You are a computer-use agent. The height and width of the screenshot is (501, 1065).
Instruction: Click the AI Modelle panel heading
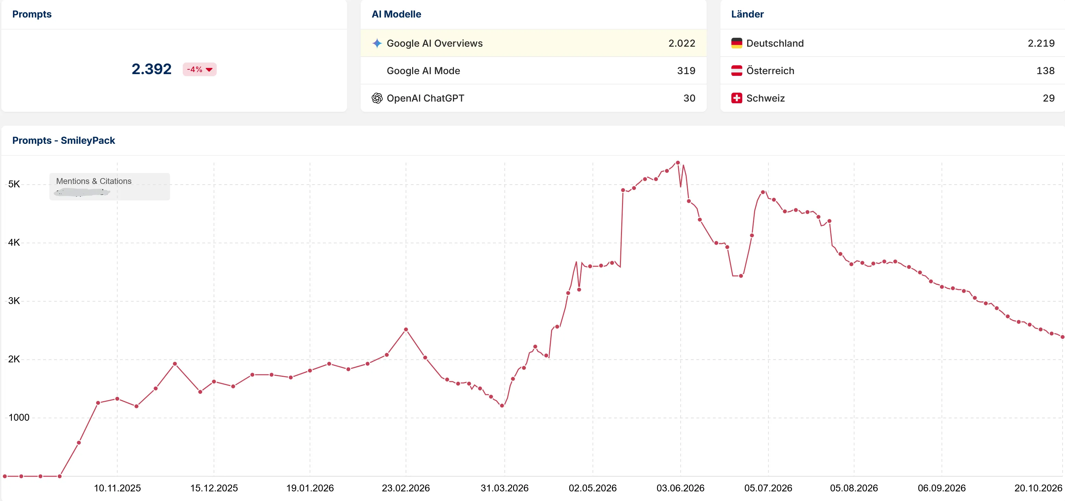(396, 14)
